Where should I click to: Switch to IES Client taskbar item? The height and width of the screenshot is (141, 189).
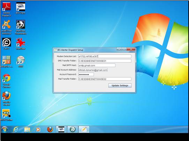coord(61,129)
